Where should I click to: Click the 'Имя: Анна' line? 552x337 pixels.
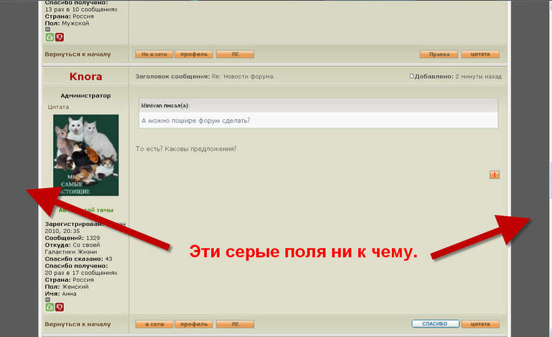[x=61, y=294]
